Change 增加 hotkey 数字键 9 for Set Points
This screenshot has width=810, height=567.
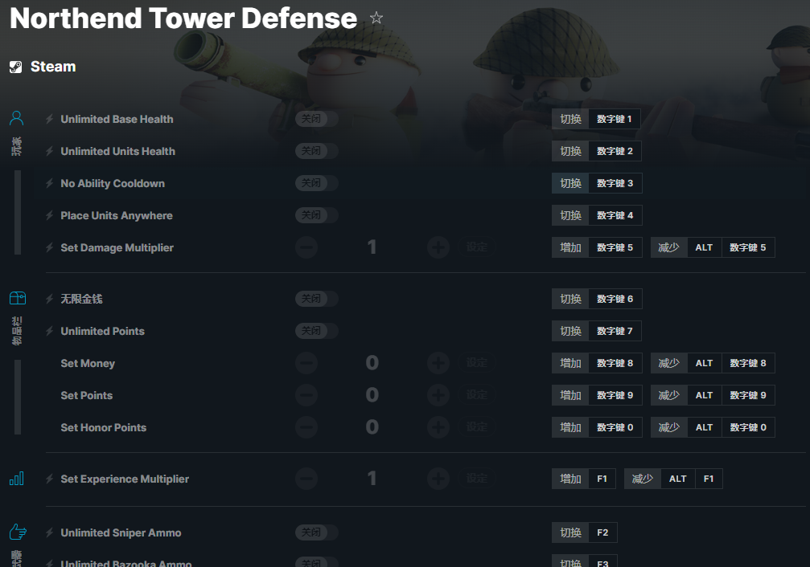[597, 395]
